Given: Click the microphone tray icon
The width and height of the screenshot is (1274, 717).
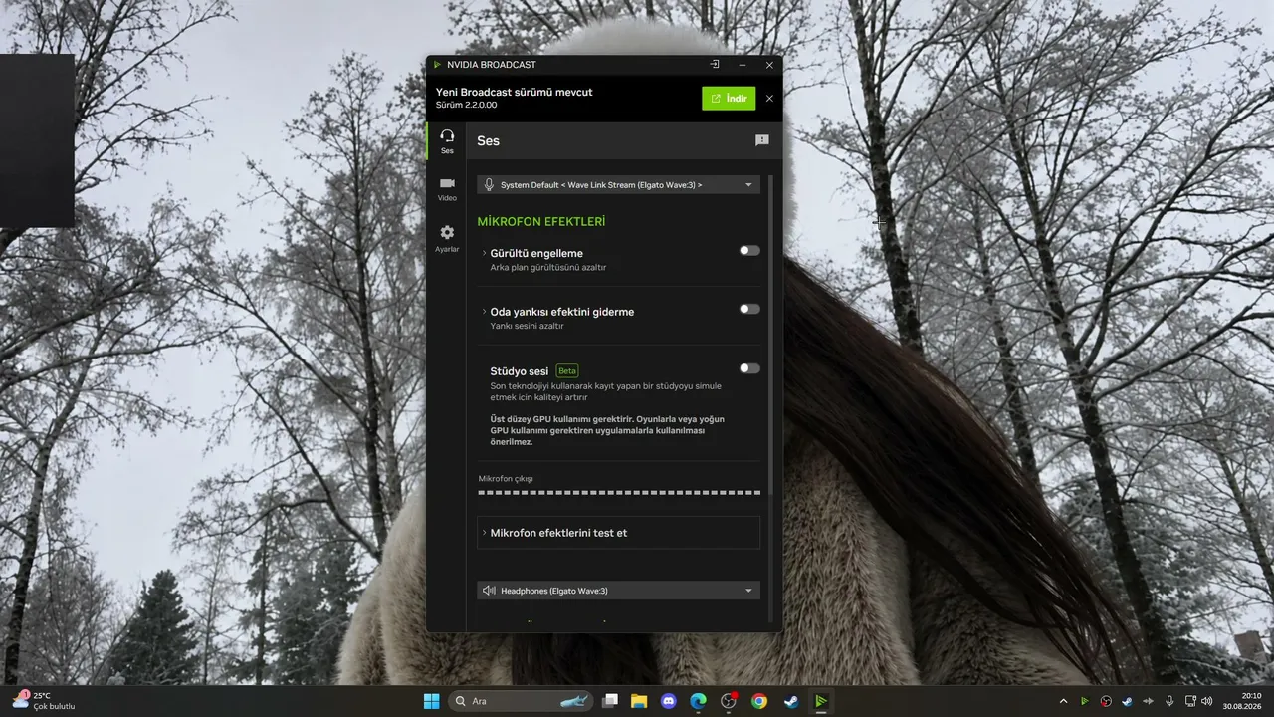Looking at the screenshot, I should [x=1169, y=701].
